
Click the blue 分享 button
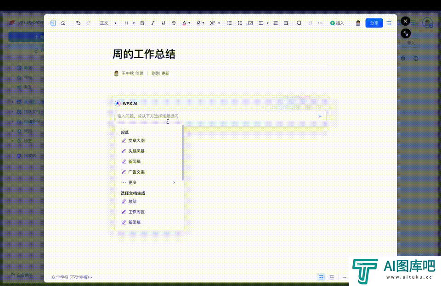[374, 23]
